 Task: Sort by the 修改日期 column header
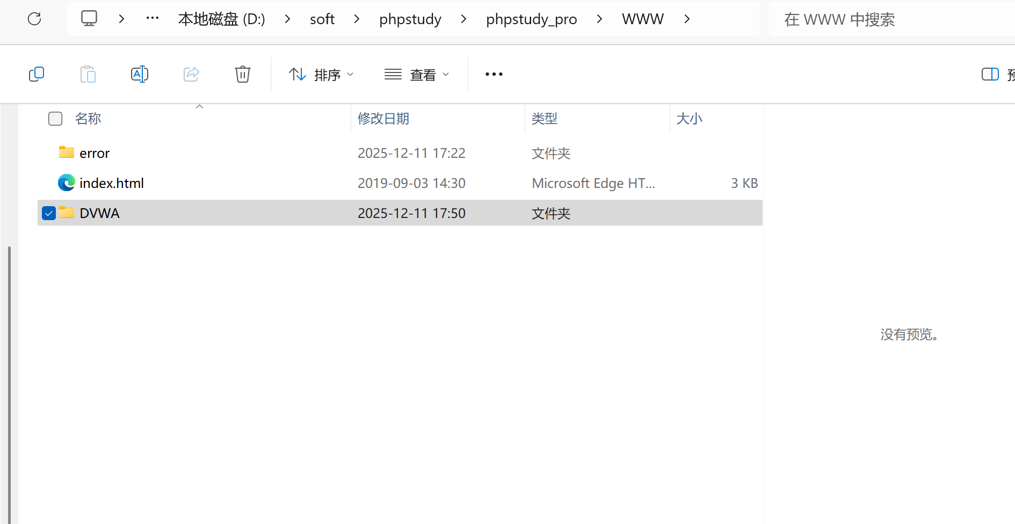383,119
